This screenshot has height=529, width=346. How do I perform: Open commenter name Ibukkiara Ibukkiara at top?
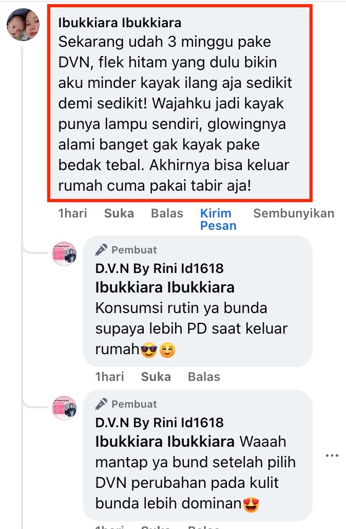click(120, 23)
